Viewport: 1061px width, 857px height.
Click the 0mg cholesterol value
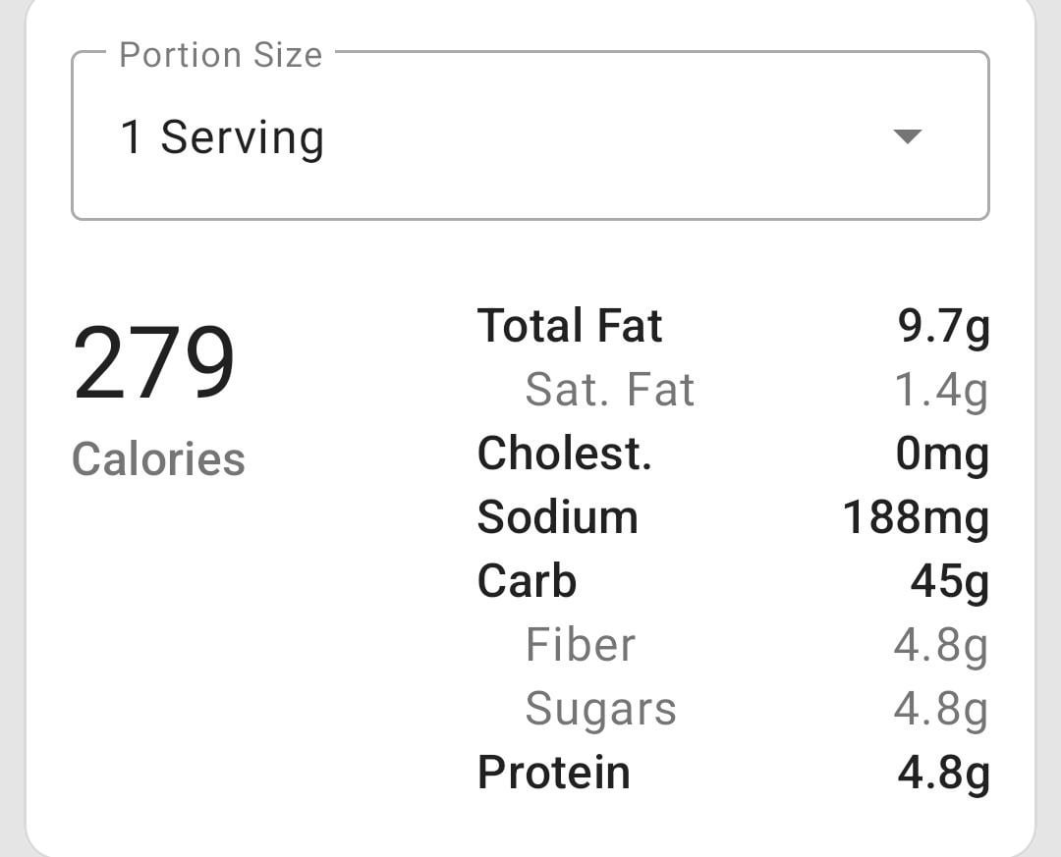[941, 455]
